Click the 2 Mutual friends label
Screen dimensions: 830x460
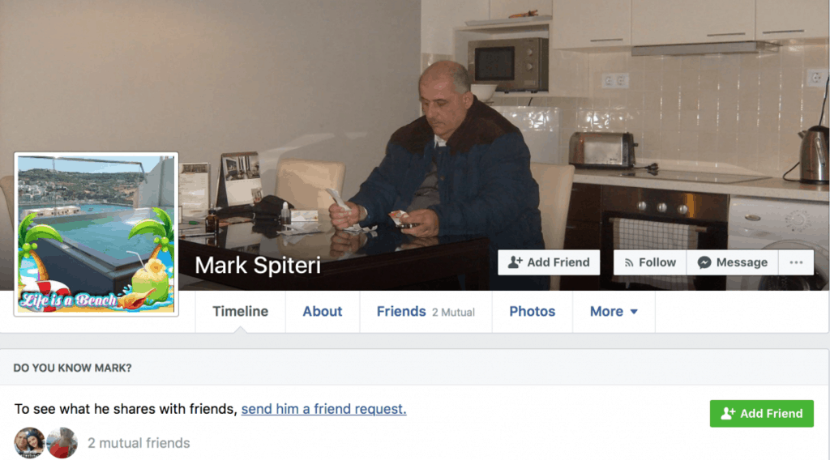click(453, 313)
